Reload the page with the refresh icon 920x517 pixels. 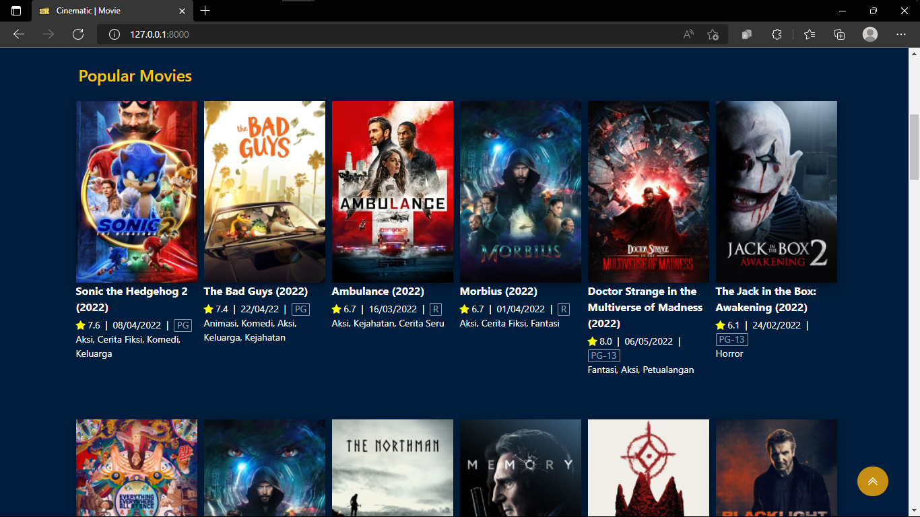tap(78, 34)
